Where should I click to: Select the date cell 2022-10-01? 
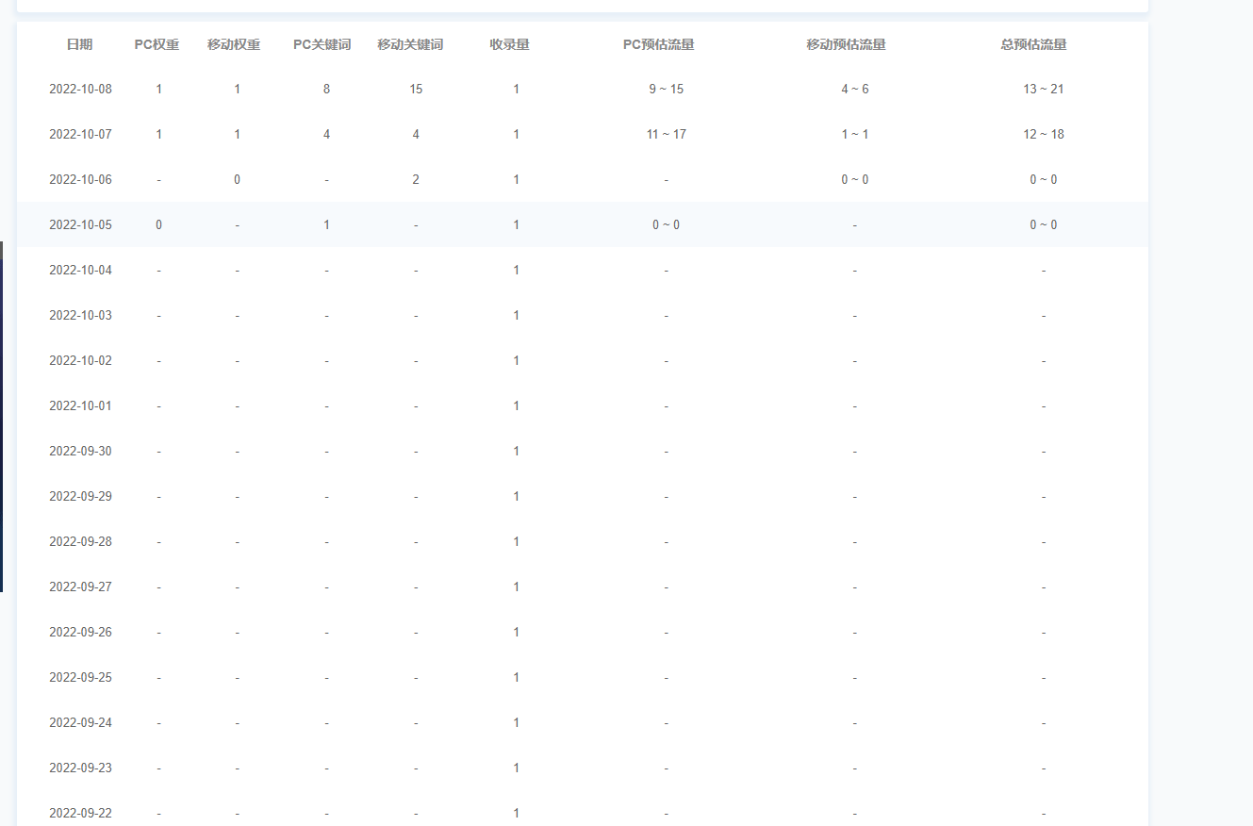click(80, 405)
